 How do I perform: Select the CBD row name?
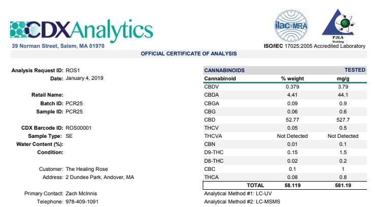point(209,120)
